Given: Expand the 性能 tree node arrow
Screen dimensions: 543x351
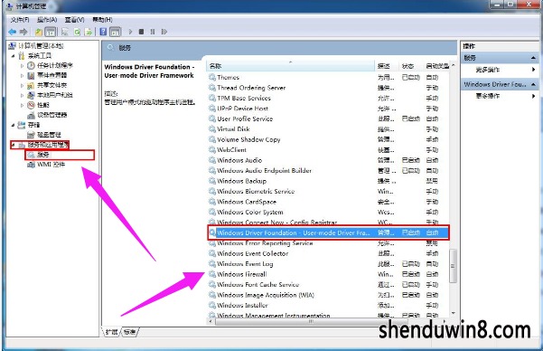Looking at the screenshot, I should (22, 105).
